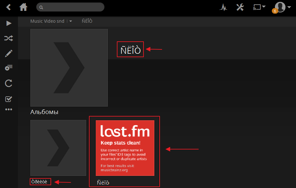296x188 pixels.
Task: Click the ÑËÎÒ artist title heading
Action: (x=130, y=50)
